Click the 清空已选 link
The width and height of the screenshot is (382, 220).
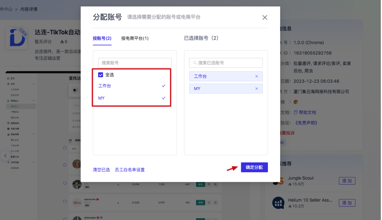click(101, 170)
